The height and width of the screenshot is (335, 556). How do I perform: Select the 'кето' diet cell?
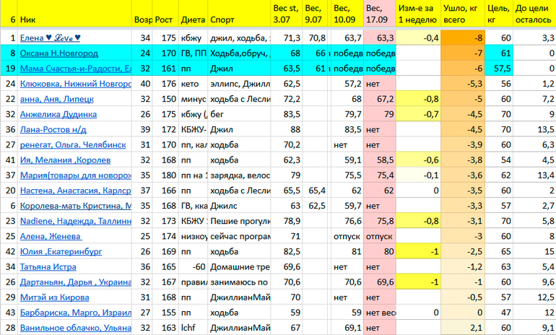point(190,84)
